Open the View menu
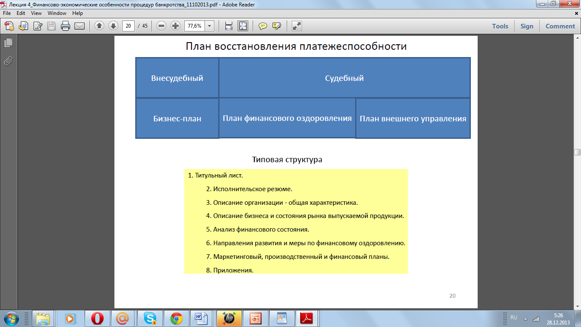The image size is (581, 327). pyautogui.click(x=36, y=13)
